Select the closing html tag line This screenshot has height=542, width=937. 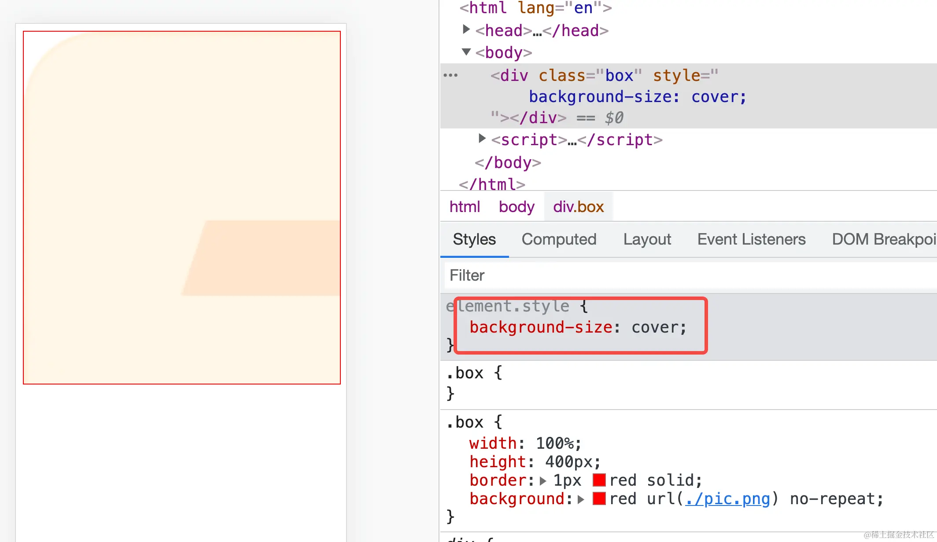(492, 184)
